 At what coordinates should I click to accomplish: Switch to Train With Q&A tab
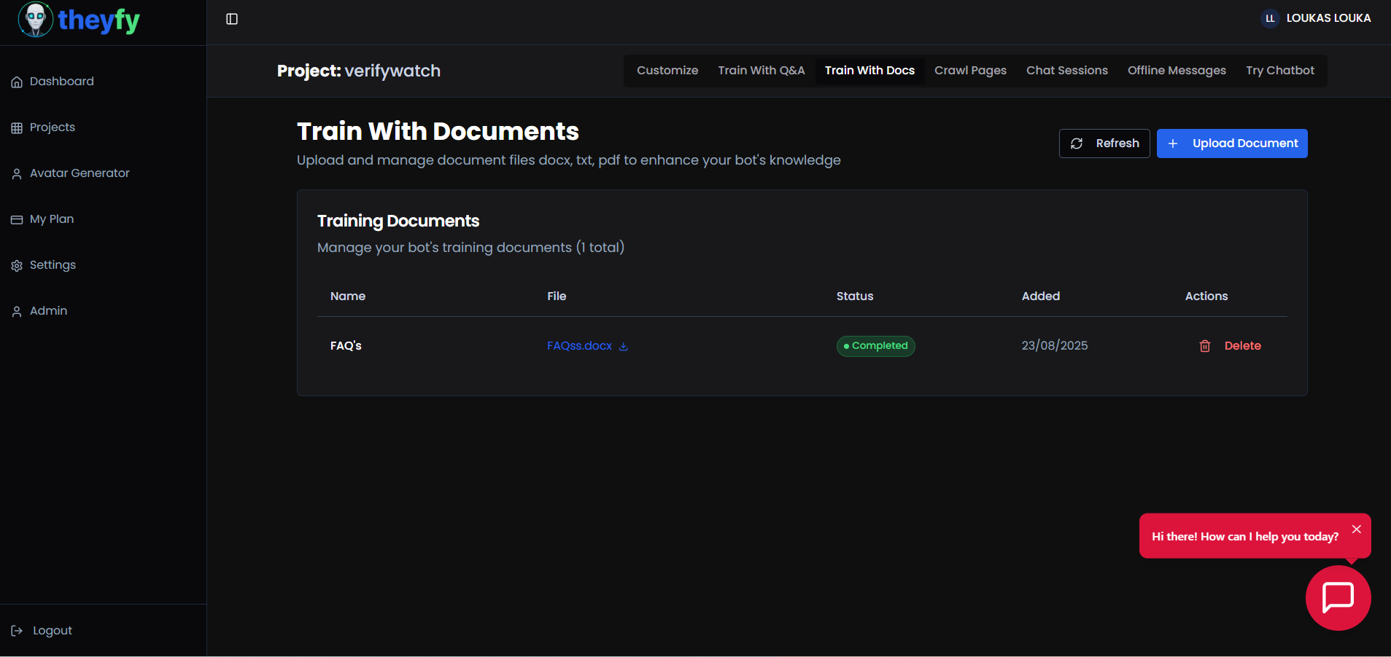click(762, 71)
